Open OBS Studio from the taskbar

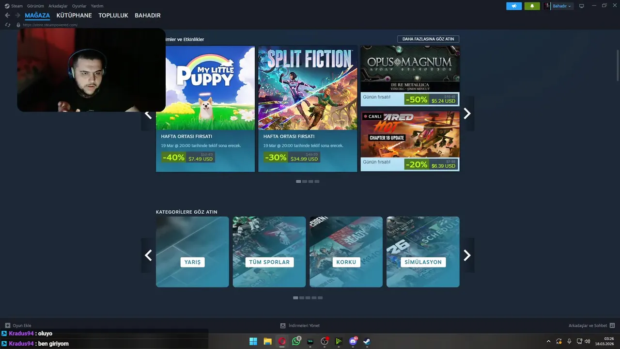325,341
